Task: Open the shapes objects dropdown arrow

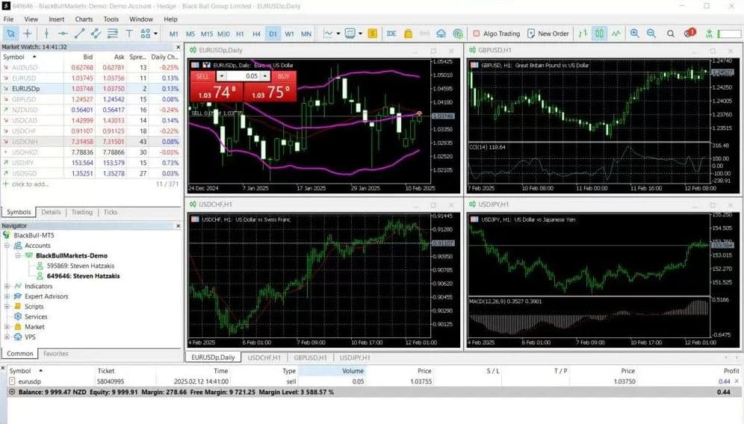Action: tap(155, 34)
